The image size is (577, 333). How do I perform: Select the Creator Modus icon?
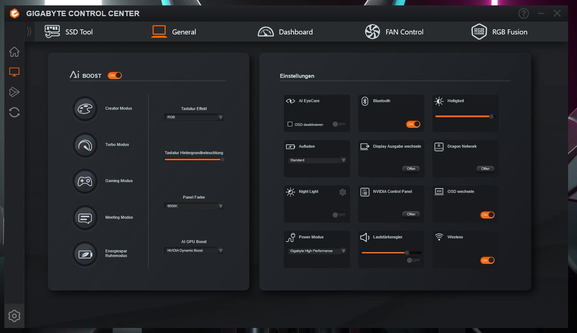pos(85,109)
